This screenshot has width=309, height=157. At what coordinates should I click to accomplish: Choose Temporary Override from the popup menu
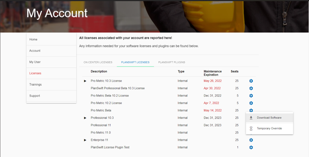coord(269,129)
